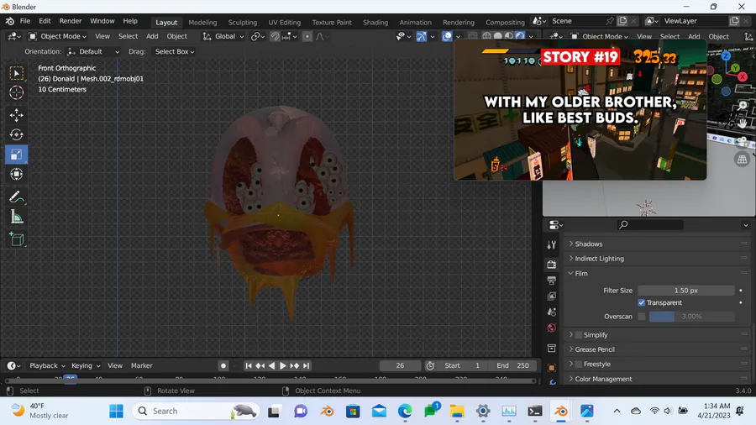Open the timeline Marker menu

click(142, 365)
